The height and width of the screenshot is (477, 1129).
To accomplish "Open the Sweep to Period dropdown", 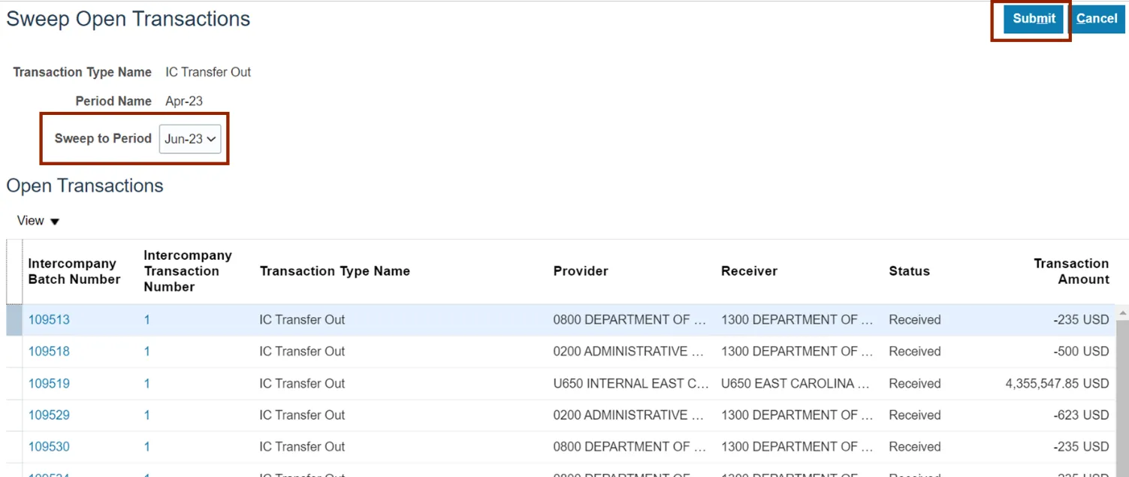I will click(190, 139).
